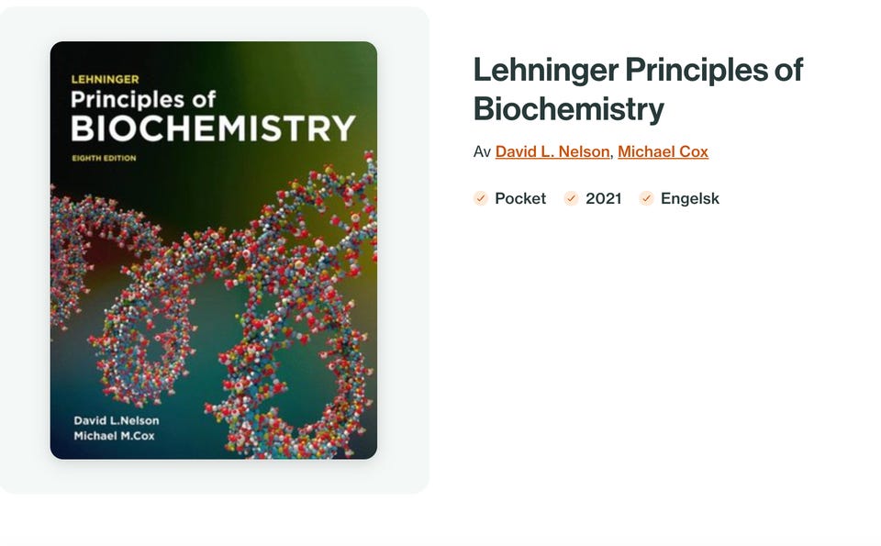This screenshot has height=546, width=881.
Task: Open the David L. Nelson author link
Action: [x=552, y=151]
